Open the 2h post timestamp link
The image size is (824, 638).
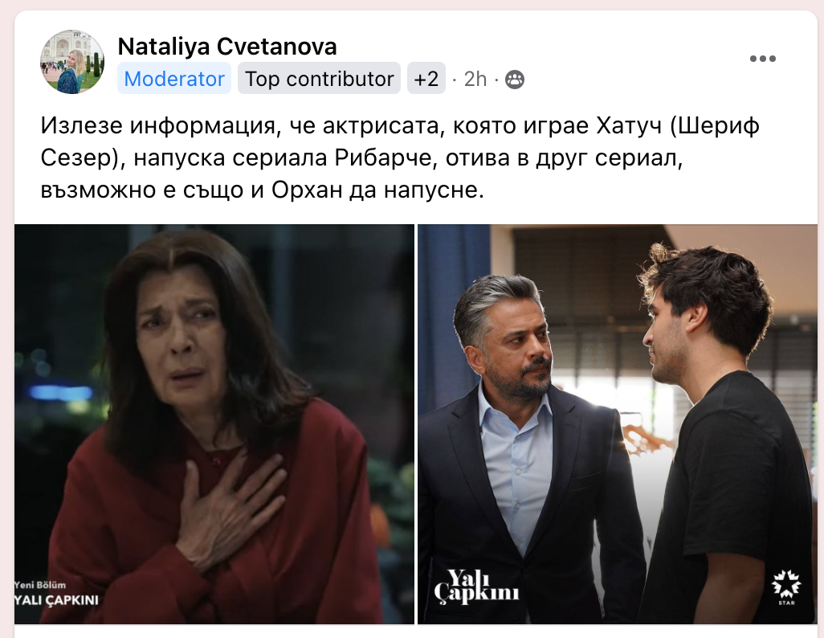pyautogui.click(x=475, y=79)
